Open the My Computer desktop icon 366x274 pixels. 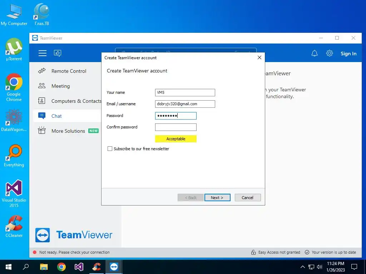(14, 15)
